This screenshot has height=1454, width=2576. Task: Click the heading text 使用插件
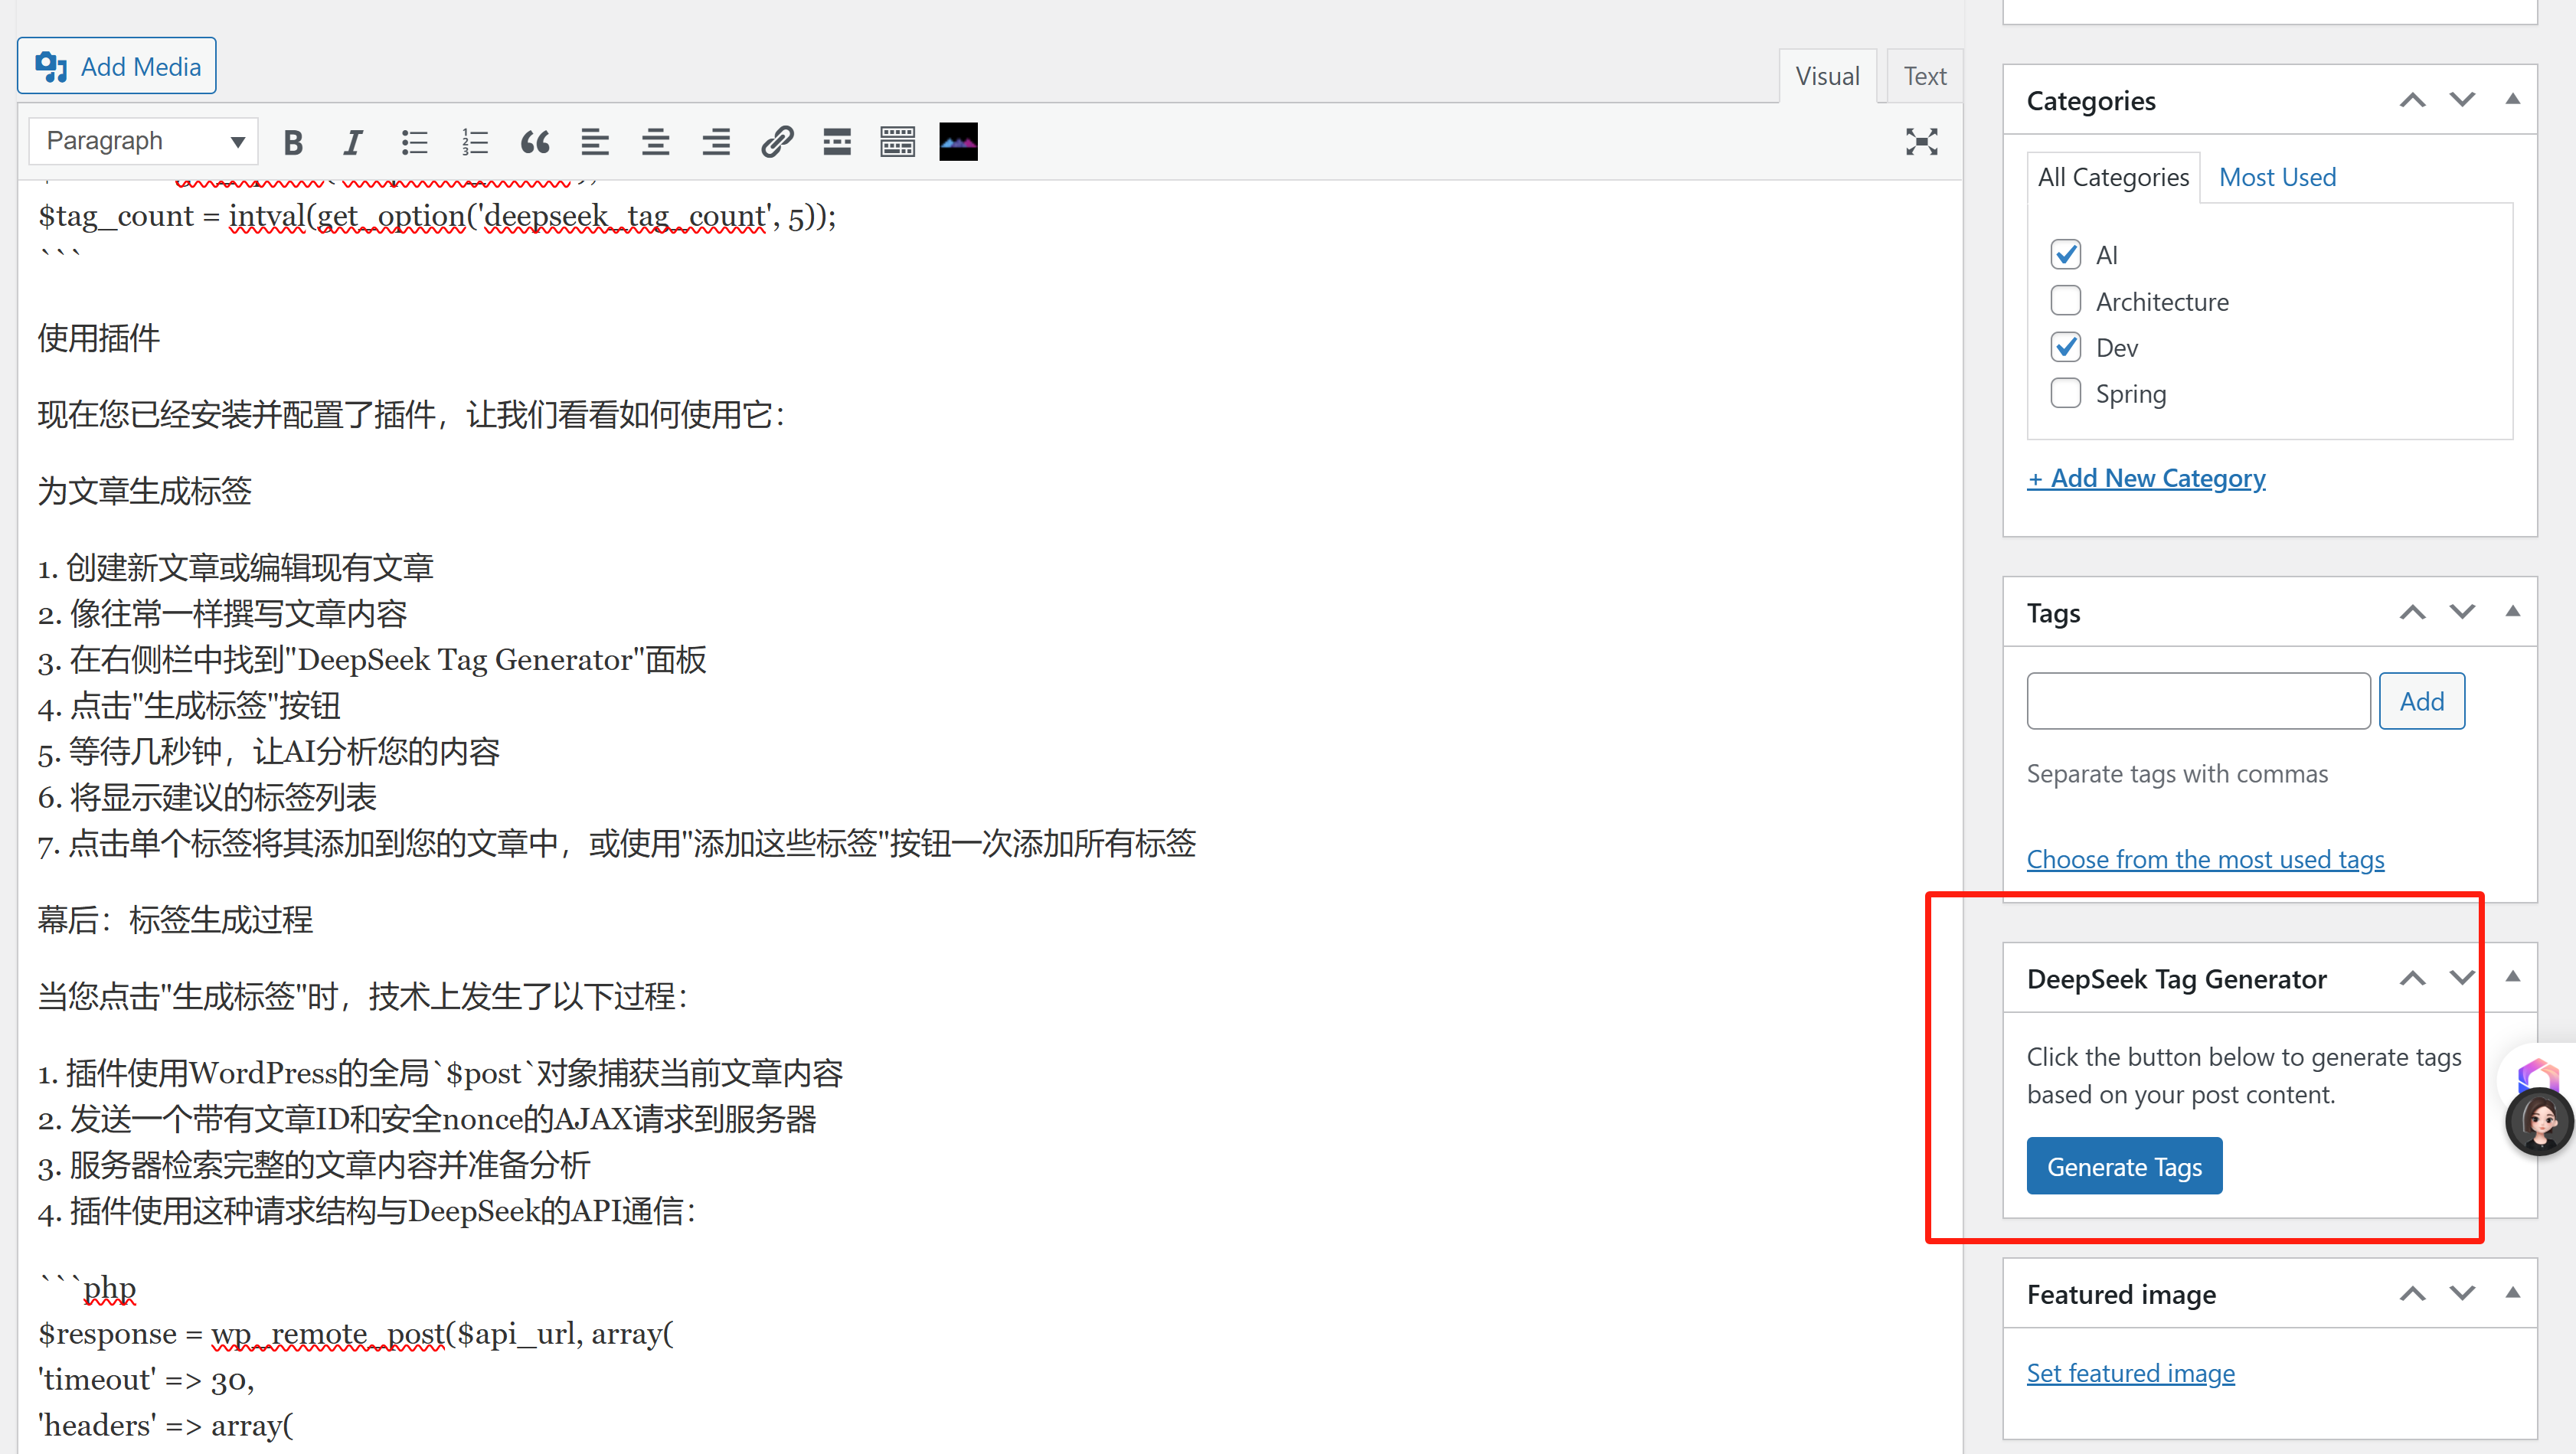[x=99, y=338]
